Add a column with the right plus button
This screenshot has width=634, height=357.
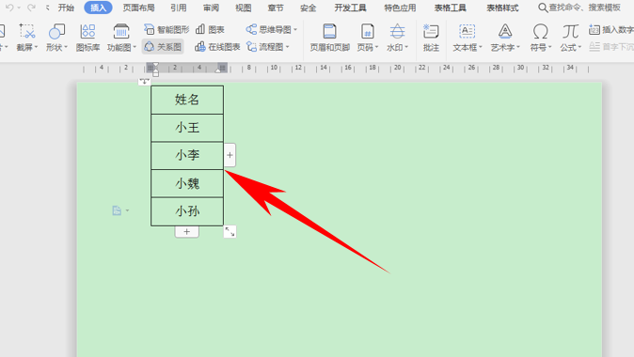click(230, 155)
